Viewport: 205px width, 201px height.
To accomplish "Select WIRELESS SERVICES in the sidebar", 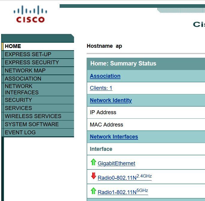I will click(33, 116).
